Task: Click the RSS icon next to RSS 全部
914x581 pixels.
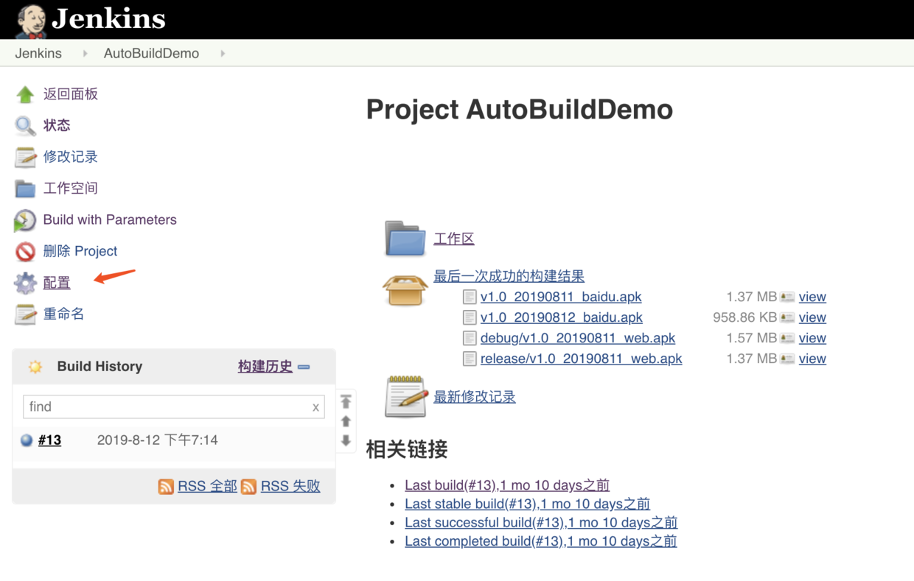Action: click(x=167, y=487)
